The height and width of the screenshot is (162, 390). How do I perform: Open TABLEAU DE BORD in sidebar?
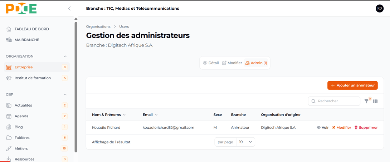pyautogui.click(x=31, y=29)
